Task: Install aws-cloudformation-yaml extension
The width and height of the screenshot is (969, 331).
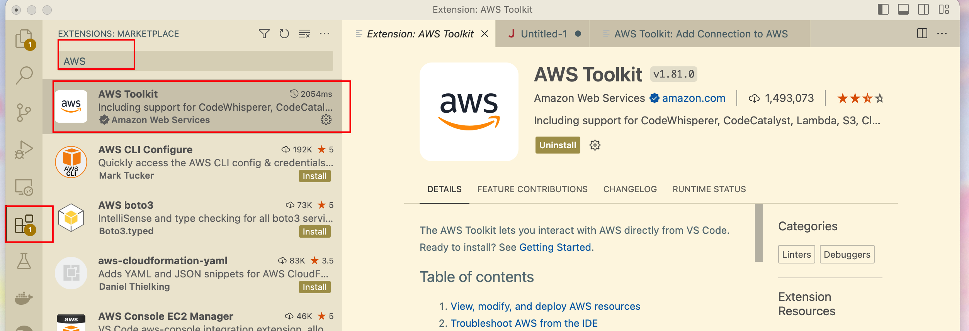Action: 314,287
